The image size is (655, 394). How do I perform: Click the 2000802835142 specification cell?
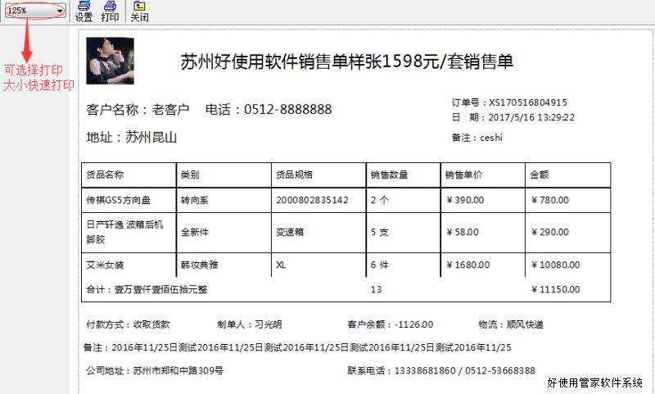pyautogui.click(x=312, y=200)
